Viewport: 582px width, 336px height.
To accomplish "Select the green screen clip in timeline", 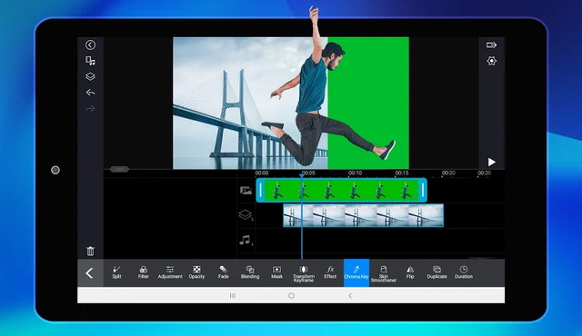I will tap(342, 191).
